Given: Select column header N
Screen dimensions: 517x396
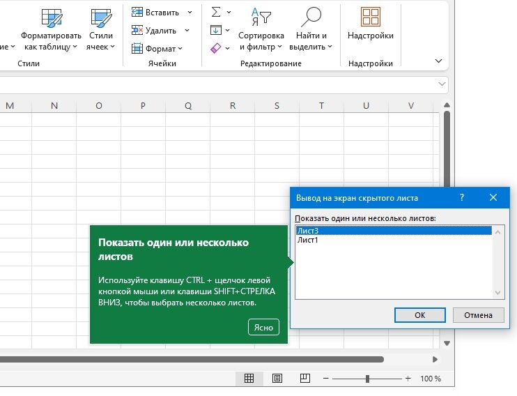Looking at the screenshot, I should pyautogui.click(x=54, y=105).
